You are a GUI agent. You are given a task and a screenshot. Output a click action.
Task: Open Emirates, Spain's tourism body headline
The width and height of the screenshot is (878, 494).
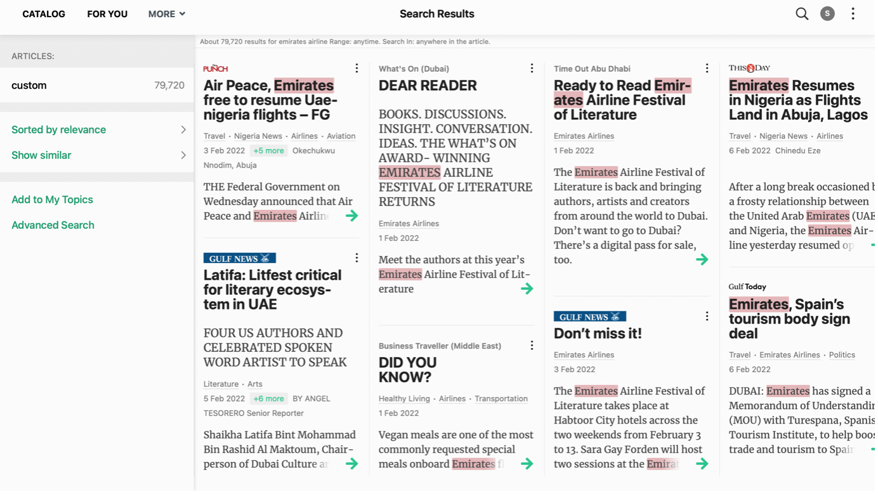(x=790, y=319)
